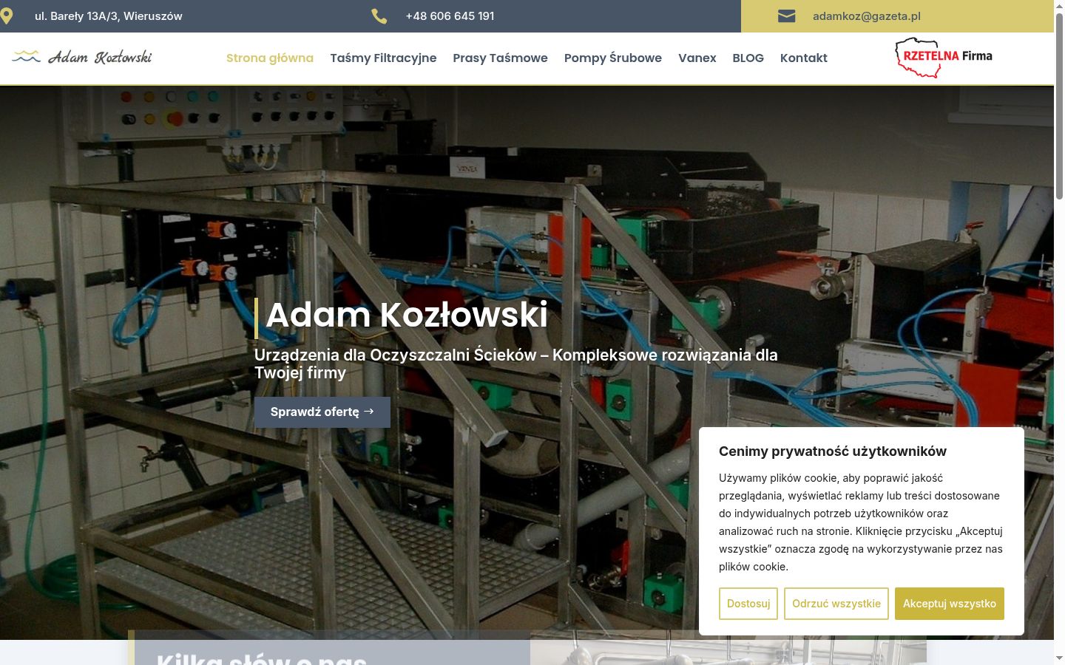
Task: Open Taśmy Filtracyjne menu item
Action: (383, 58)
